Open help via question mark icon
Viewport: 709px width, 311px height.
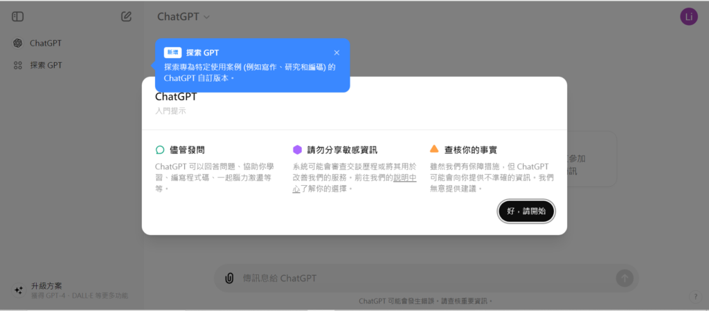pyautogui.click(x=695, y=296)
